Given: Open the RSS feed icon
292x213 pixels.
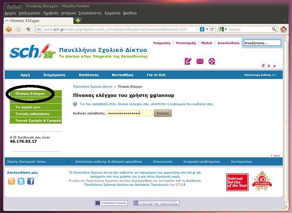Looking at the screenshot, I should [12, 181].
